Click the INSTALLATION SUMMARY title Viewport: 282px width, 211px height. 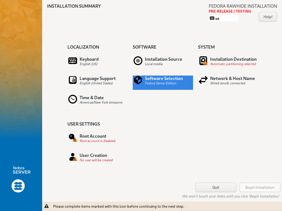74,6
